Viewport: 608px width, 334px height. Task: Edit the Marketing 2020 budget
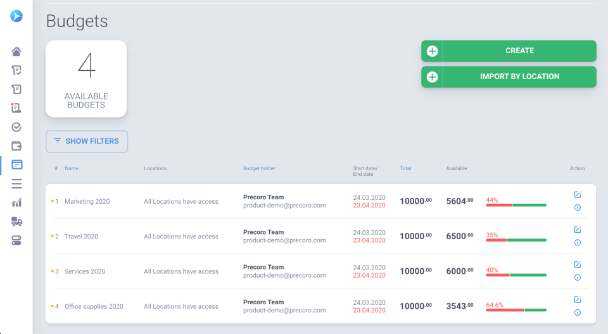[578, 194]
